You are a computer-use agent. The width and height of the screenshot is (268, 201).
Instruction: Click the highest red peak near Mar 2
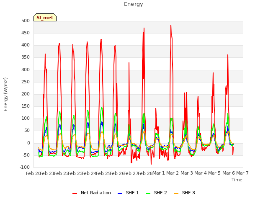(171, 25)
